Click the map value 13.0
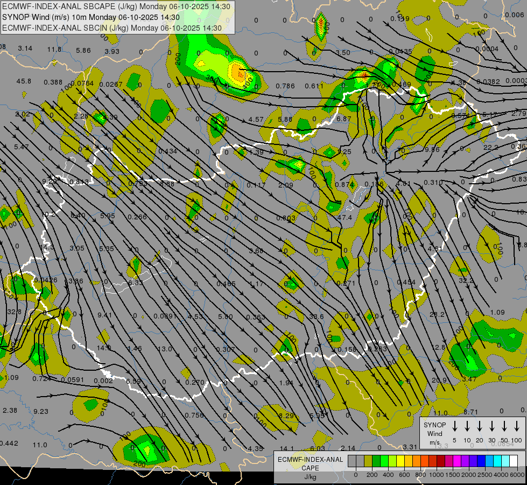Viewport: 527px width, 485px height. 165,349
